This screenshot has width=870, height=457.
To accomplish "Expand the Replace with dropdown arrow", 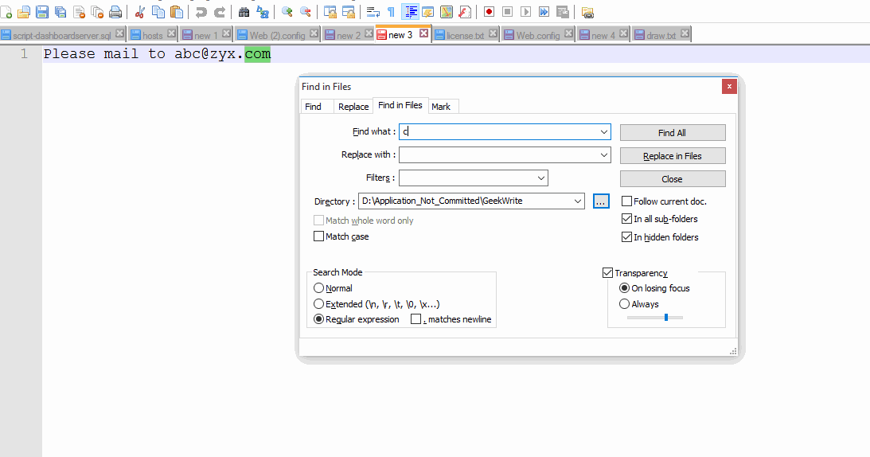I will (x=603, y=155).
